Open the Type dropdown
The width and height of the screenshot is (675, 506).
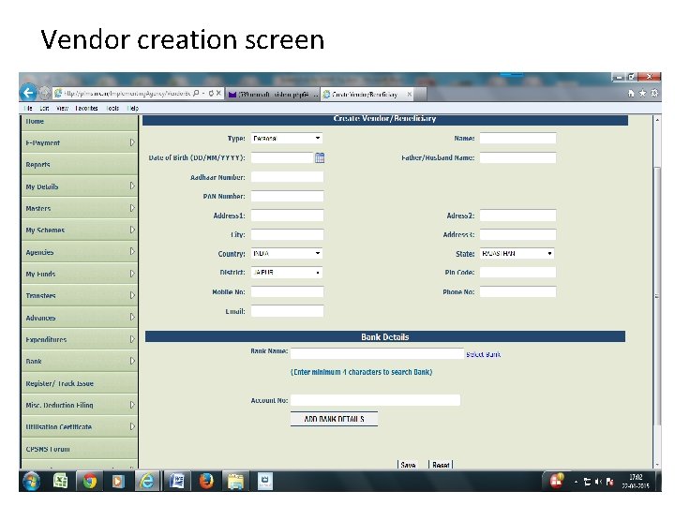coord(287,138)
